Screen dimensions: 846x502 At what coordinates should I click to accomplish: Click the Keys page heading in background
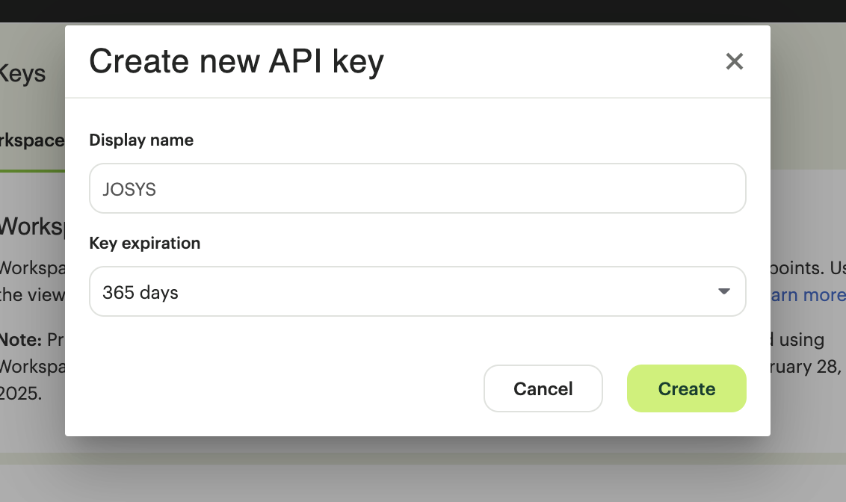click(x=22, y=74)
